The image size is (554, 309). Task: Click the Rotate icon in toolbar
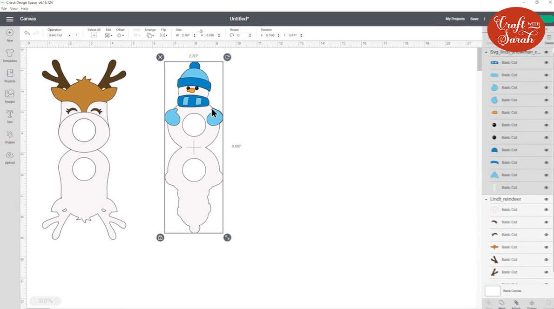point(232,35)
